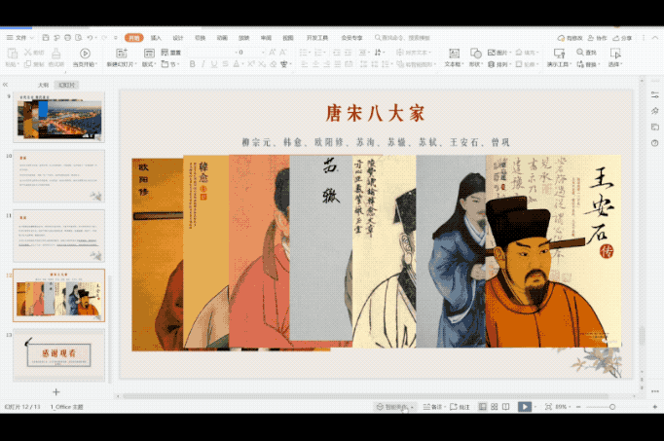Click the play slideshow button in status bar

[524, 406]
